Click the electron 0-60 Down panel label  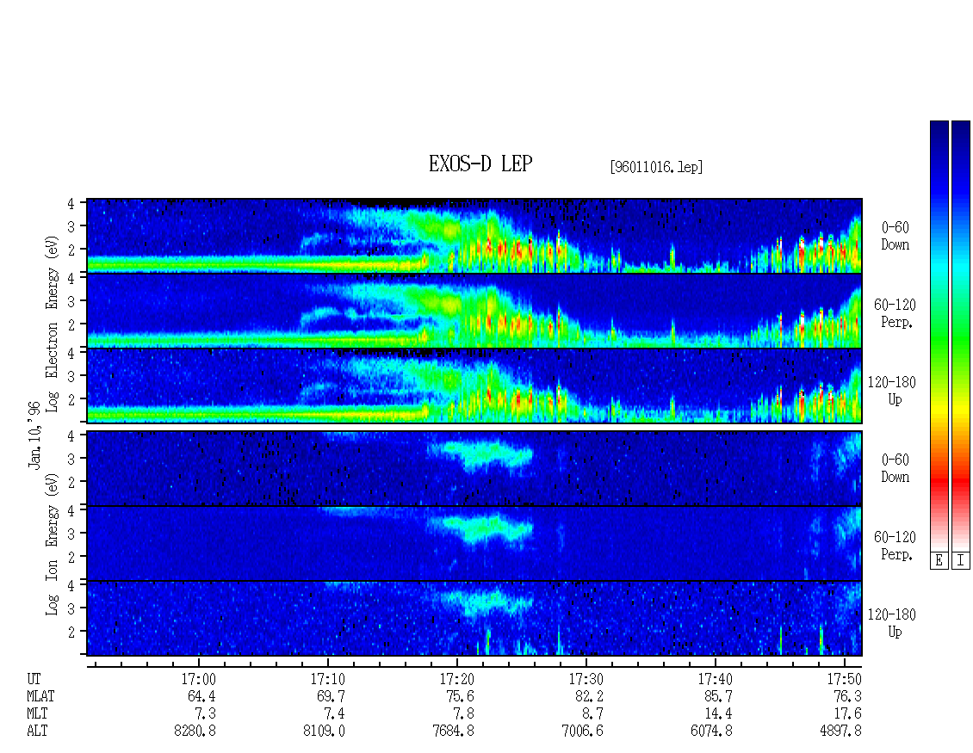tap(895, 236)
